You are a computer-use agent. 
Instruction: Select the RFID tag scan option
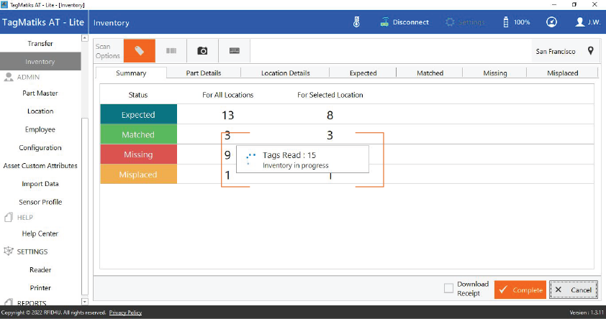pyautogui.click(x=139, y=51)
